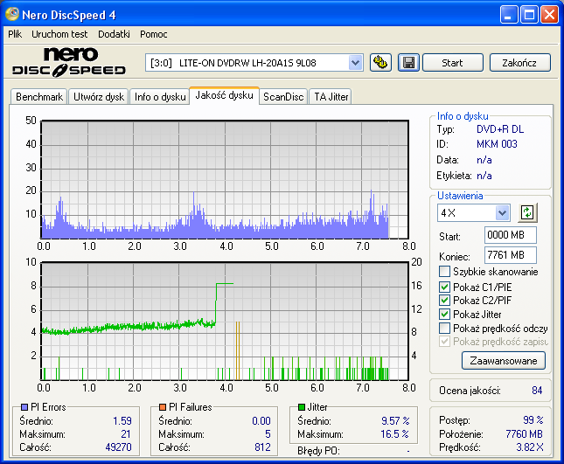
Task: Switch to the ScanDisc tab
Action: point(283,97)
